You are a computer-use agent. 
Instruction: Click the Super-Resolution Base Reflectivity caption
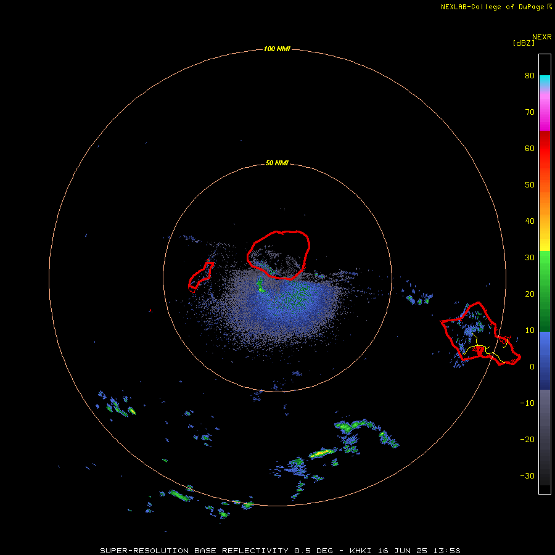pyautogui.click(x=281, y=551)
